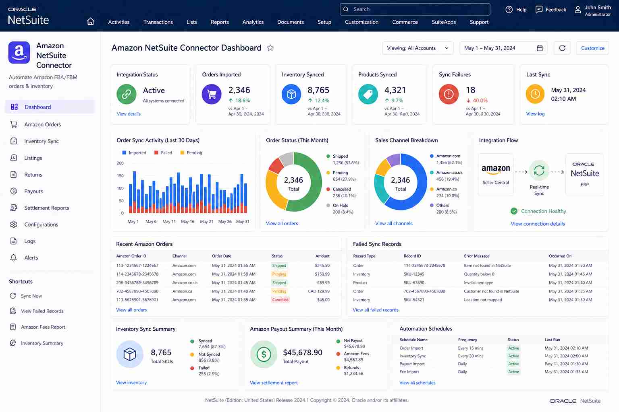
Task: Click the Order Import schedule row name
Action: 411,348
